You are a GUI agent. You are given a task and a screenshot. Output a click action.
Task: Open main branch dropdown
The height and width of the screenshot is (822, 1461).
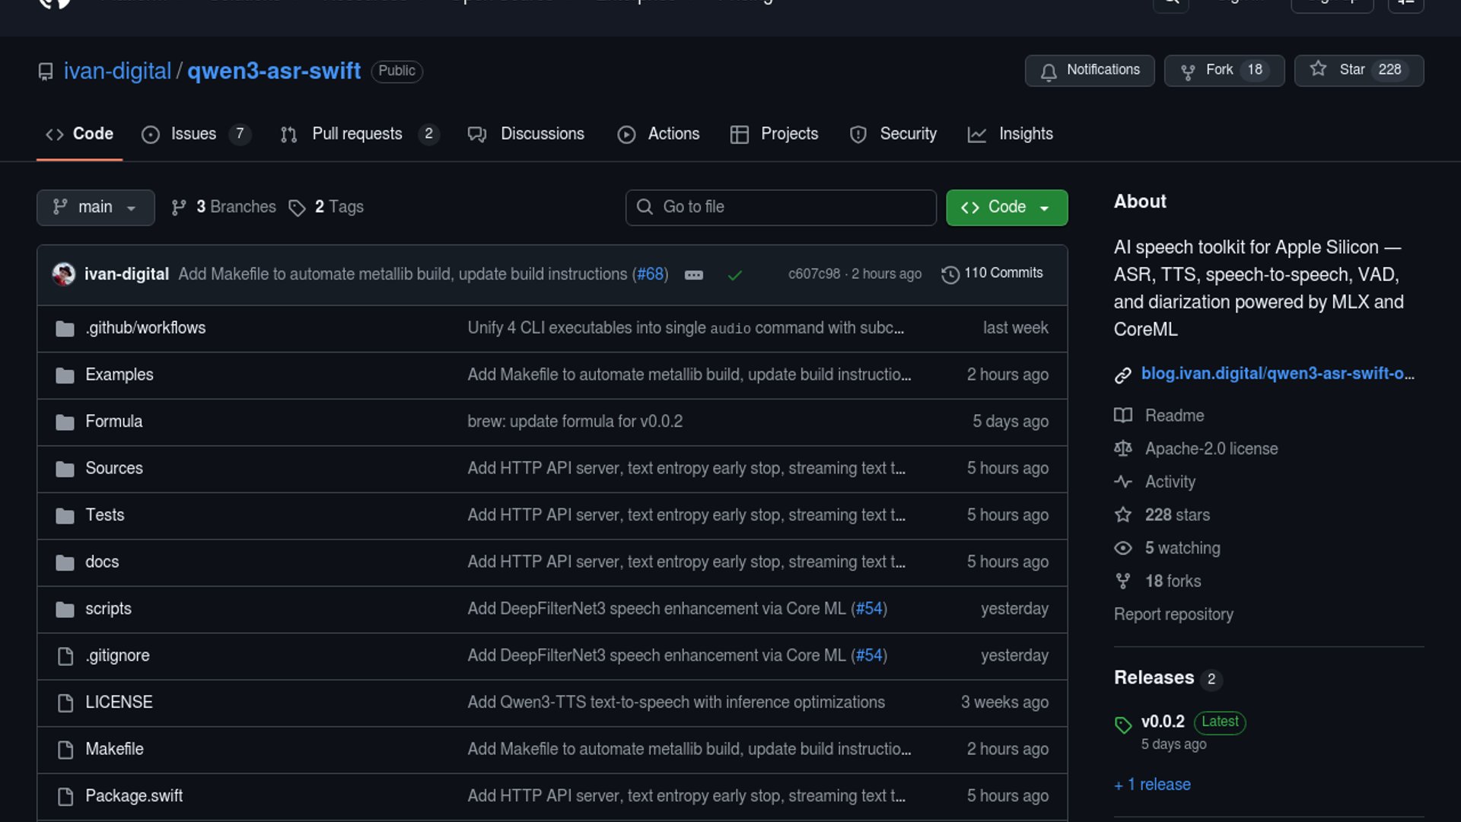(95, 207)
